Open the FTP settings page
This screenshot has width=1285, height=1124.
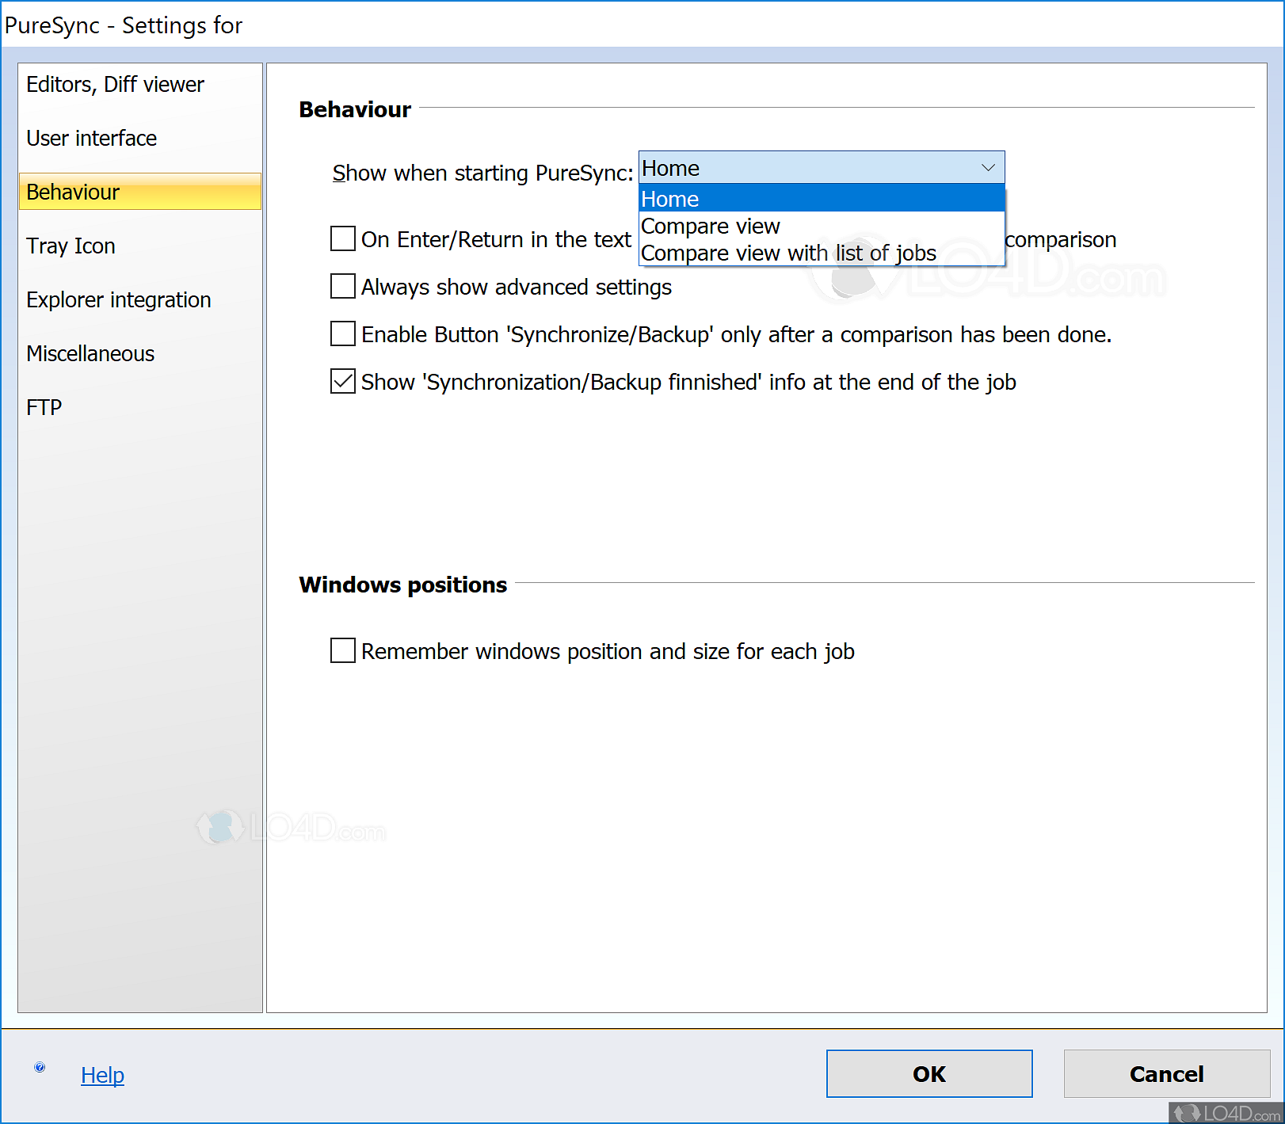43,407
